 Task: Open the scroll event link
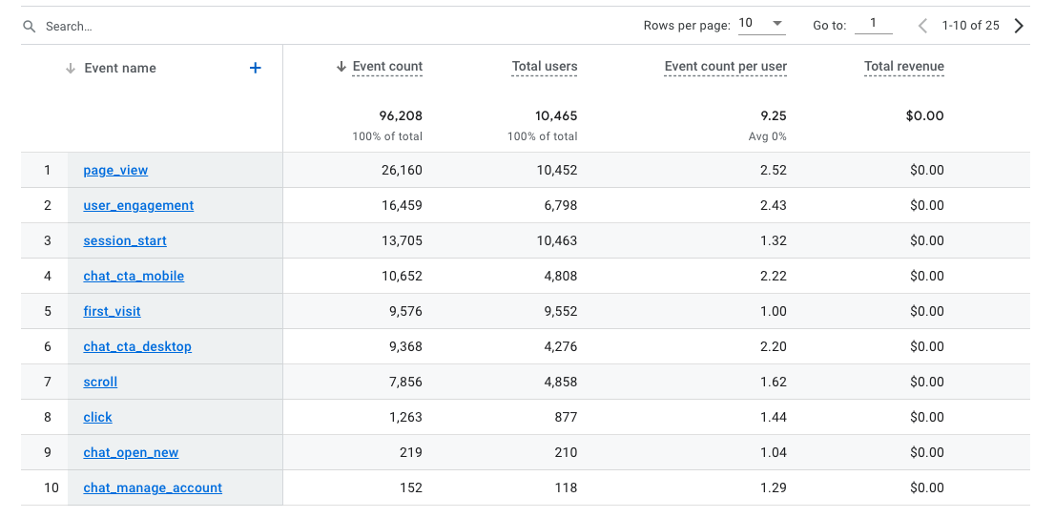coord(100,383)
